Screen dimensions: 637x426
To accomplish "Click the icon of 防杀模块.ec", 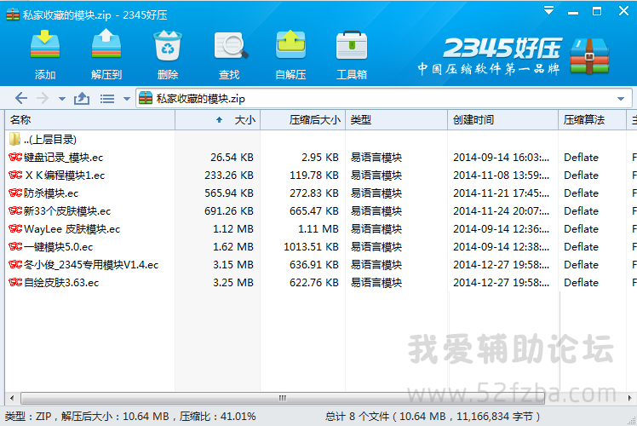I will 15,193.
